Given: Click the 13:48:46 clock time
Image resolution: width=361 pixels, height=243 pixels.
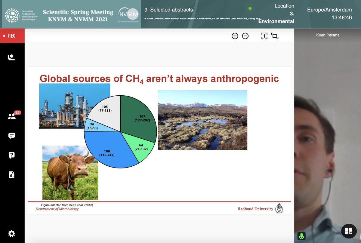Looking at the screenshot, I should click(x=342, y=17).
